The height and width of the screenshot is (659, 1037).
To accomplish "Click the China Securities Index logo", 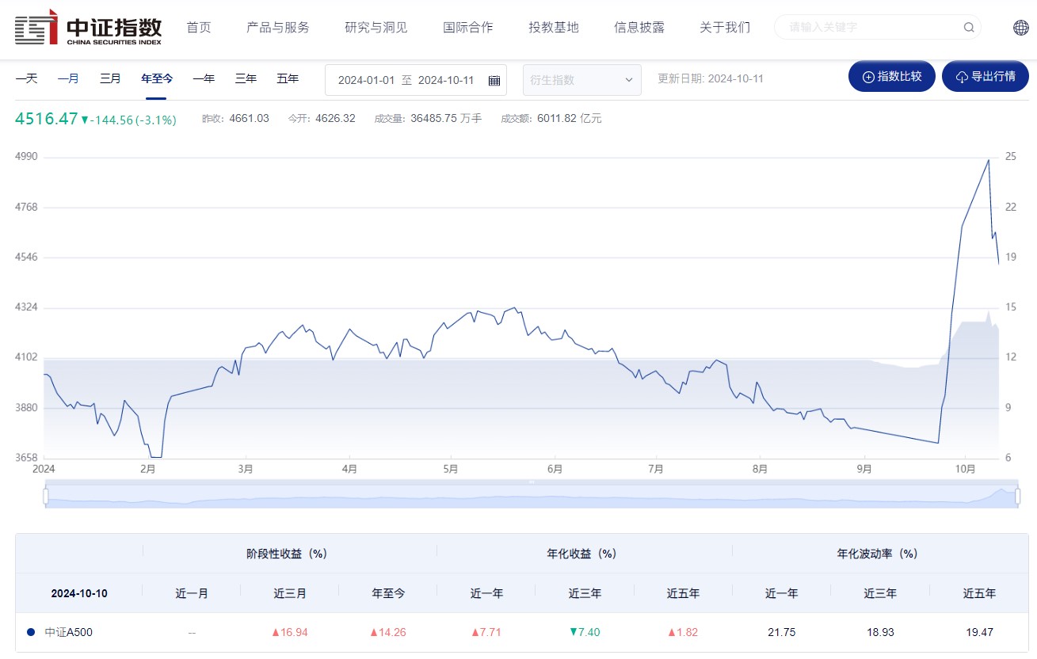I will click(88, 28).
